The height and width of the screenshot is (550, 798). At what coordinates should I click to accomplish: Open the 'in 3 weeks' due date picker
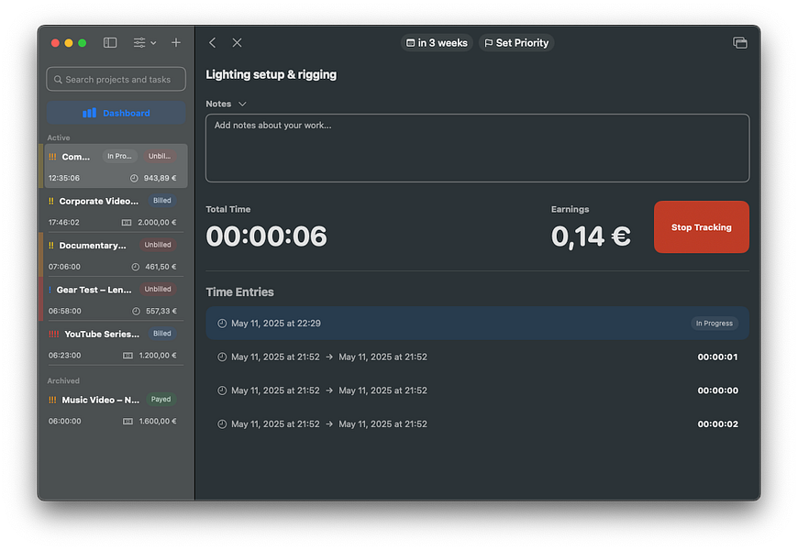437,43
